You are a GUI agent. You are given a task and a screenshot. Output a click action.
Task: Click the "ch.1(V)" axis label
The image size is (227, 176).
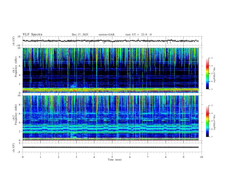coord(14,41)
